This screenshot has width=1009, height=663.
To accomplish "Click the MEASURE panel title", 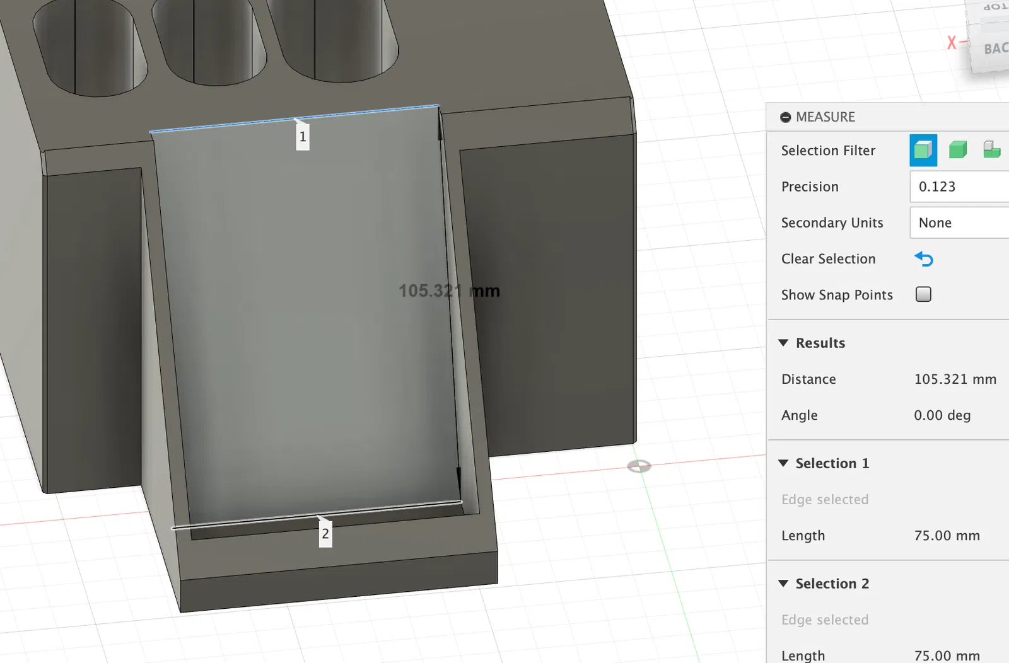I will (x=825, y=117).
